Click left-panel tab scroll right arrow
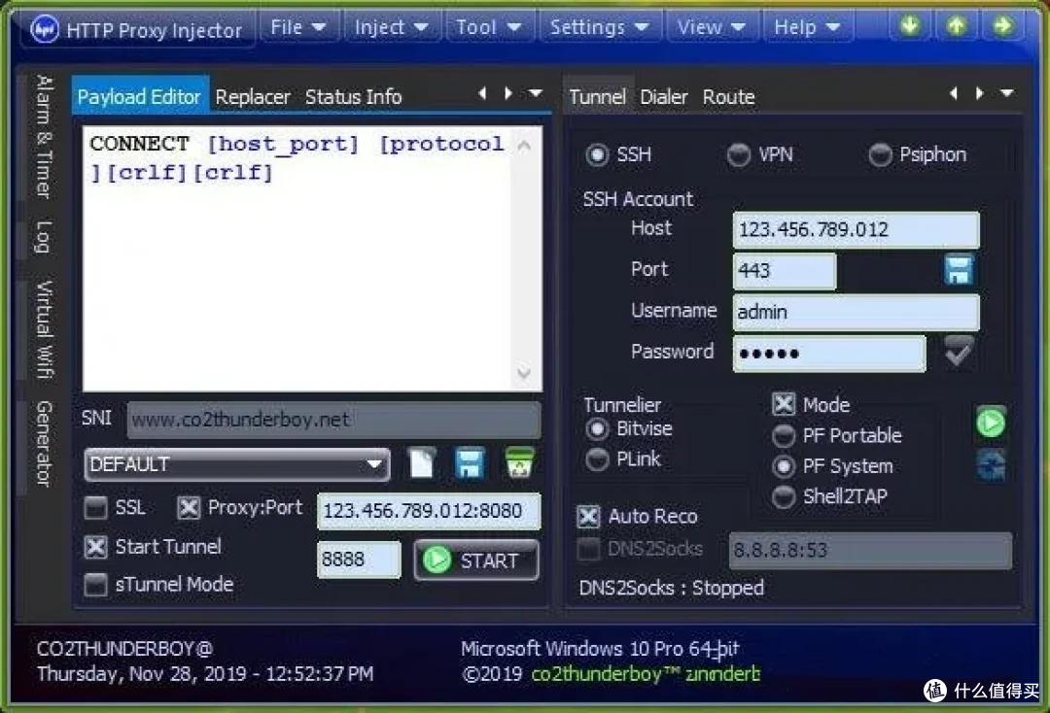The image size is (1050, 713). [508, 93]
